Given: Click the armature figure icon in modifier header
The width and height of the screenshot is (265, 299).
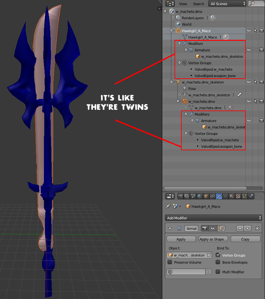Looking at the screenshot, I should coord(179,228).
